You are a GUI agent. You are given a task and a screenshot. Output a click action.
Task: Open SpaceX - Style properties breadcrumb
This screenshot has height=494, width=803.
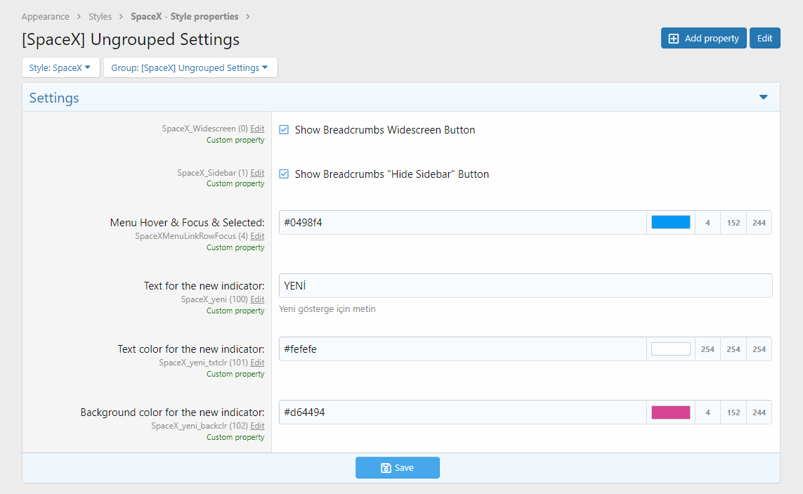(184, 16)
